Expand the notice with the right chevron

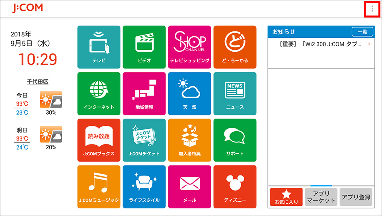tap(369, 44)
